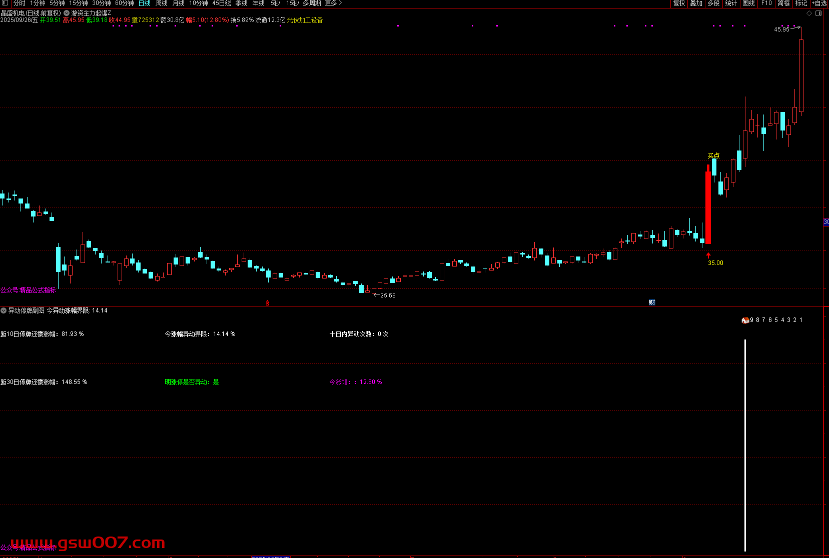
Task: Switch to the 季线 quarterly chart
Action: click(242, 3)
